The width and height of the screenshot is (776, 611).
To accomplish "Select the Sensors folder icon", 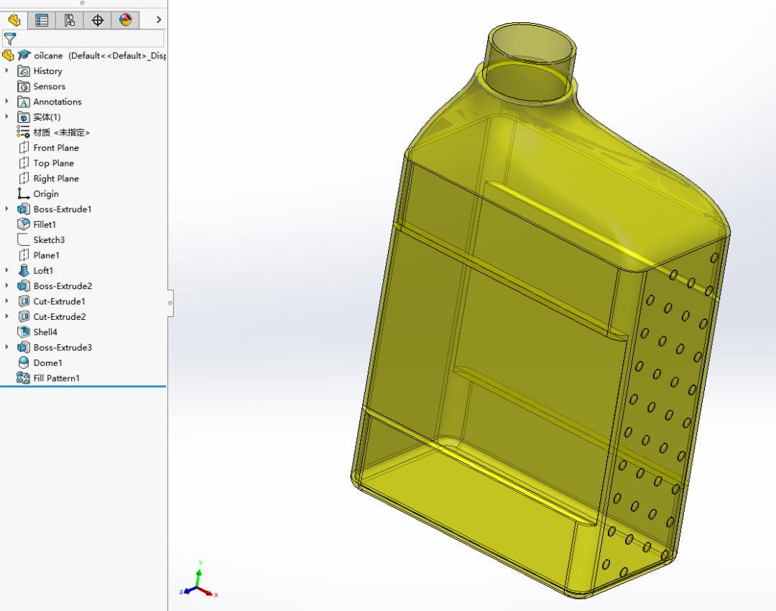I will [x=23, y=86].
